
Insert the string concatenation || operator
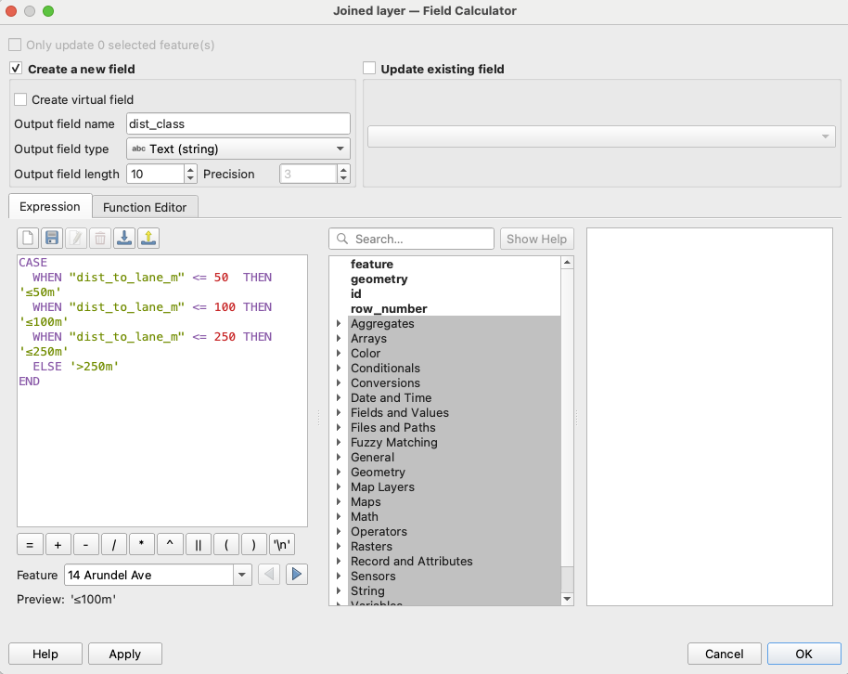pos(198,545)
